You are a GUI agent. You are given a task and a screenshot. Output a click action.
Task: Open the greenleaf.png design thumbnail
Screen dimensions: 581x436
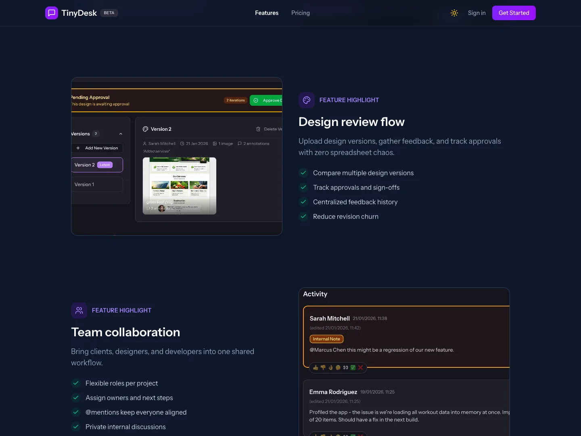180,186
